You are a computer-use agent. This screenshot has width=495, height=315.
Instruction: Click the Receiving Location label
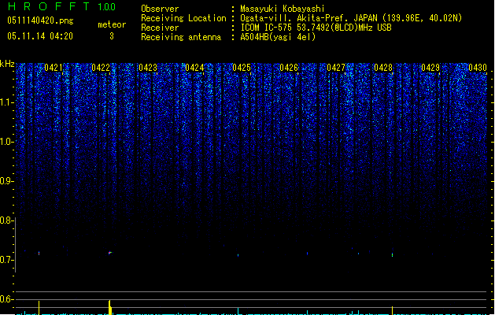183,18
